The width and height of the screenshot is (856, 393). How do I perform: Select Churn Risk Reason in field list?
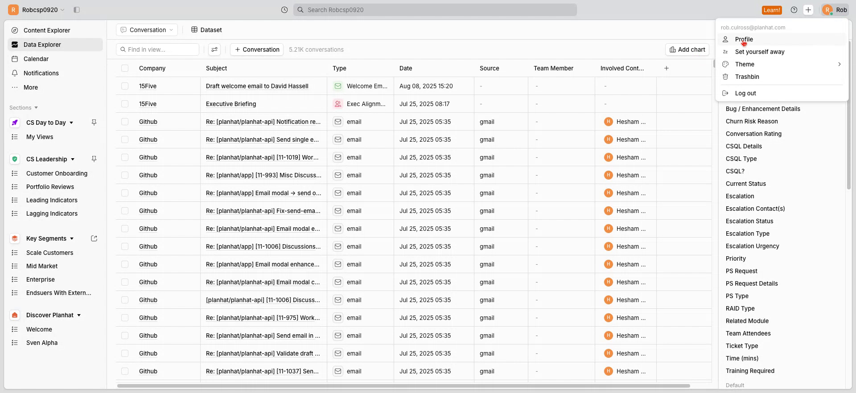[x=752, y=121]
